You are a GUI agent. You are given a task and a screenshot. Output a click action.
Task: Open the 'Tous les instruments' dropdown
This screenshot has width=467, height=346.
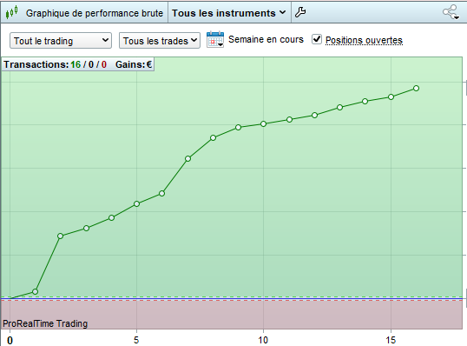(x=229, y=13)
